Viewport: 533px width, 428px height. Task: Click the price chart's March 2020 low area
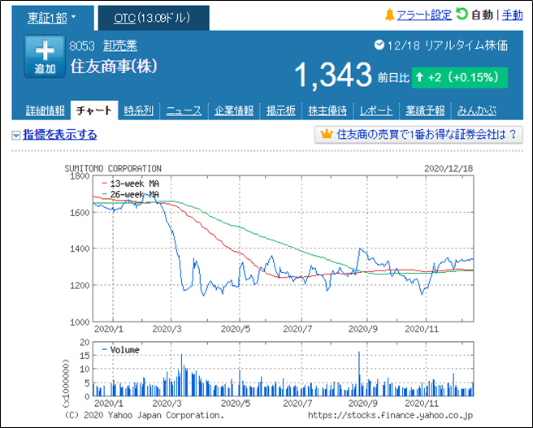(184, 289)
